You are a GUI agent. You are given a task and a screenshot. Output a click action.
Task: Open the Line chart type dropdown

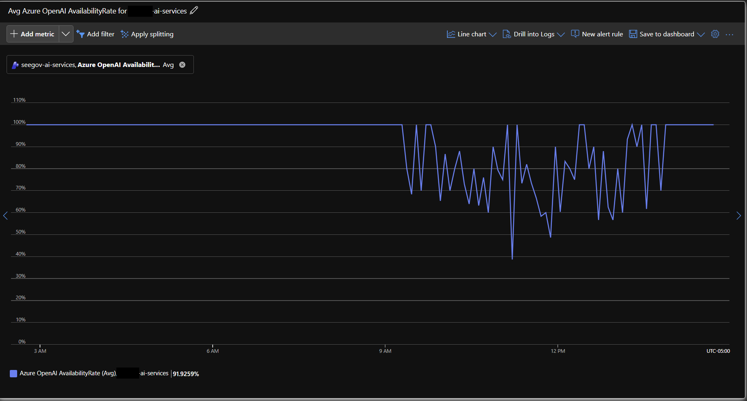(472, 34)
